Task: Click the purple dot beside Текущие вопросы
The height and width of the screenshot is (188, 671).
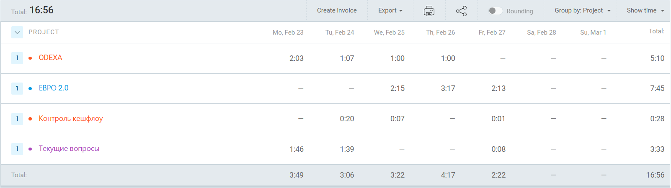Action: [x=30, y=149]
